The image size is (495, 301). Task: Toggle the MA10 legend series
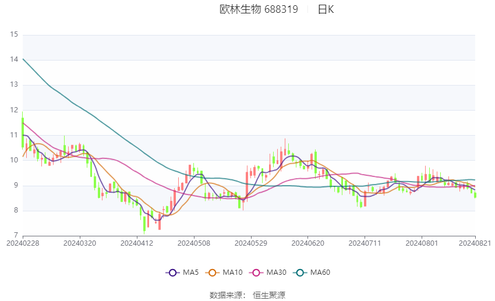pyautogui.click(x=224, y=272)
